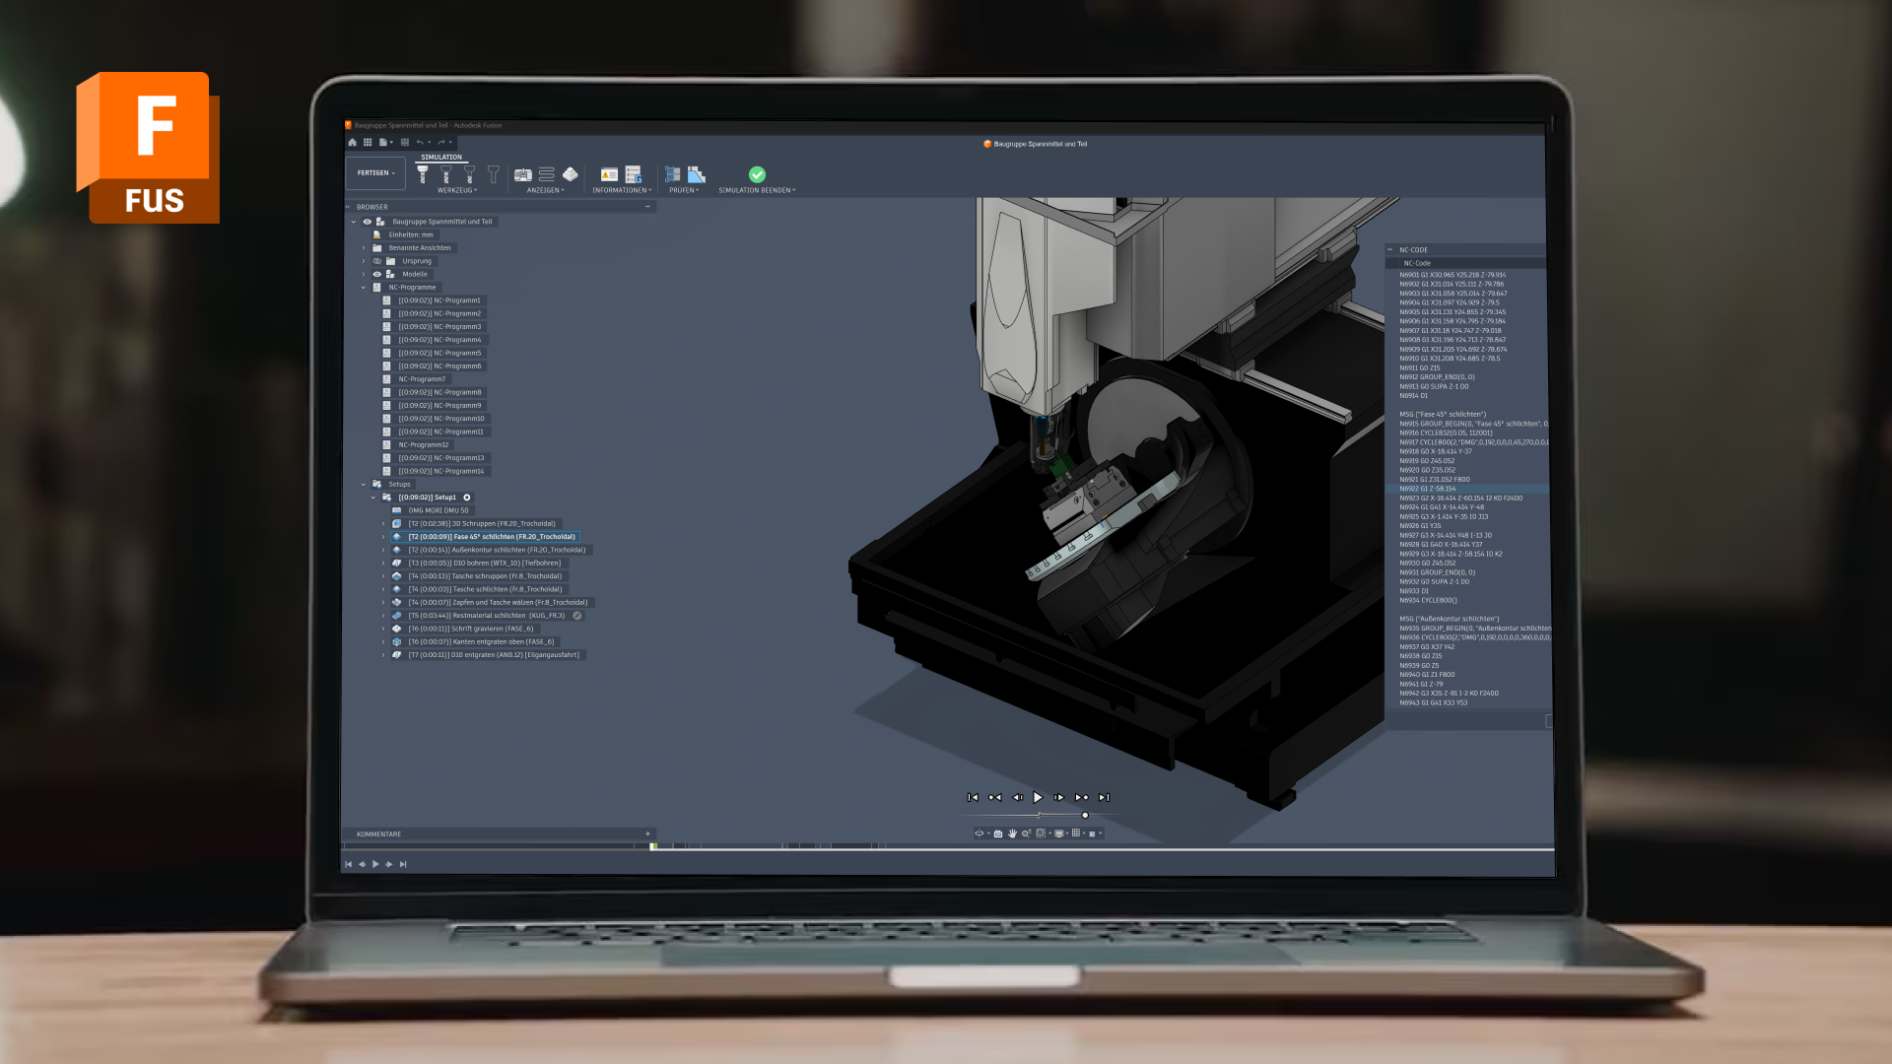This screenshot has width=1892, height=1064.
Task: Click the Undo arrow icon
Action: [x=421, y=142]
